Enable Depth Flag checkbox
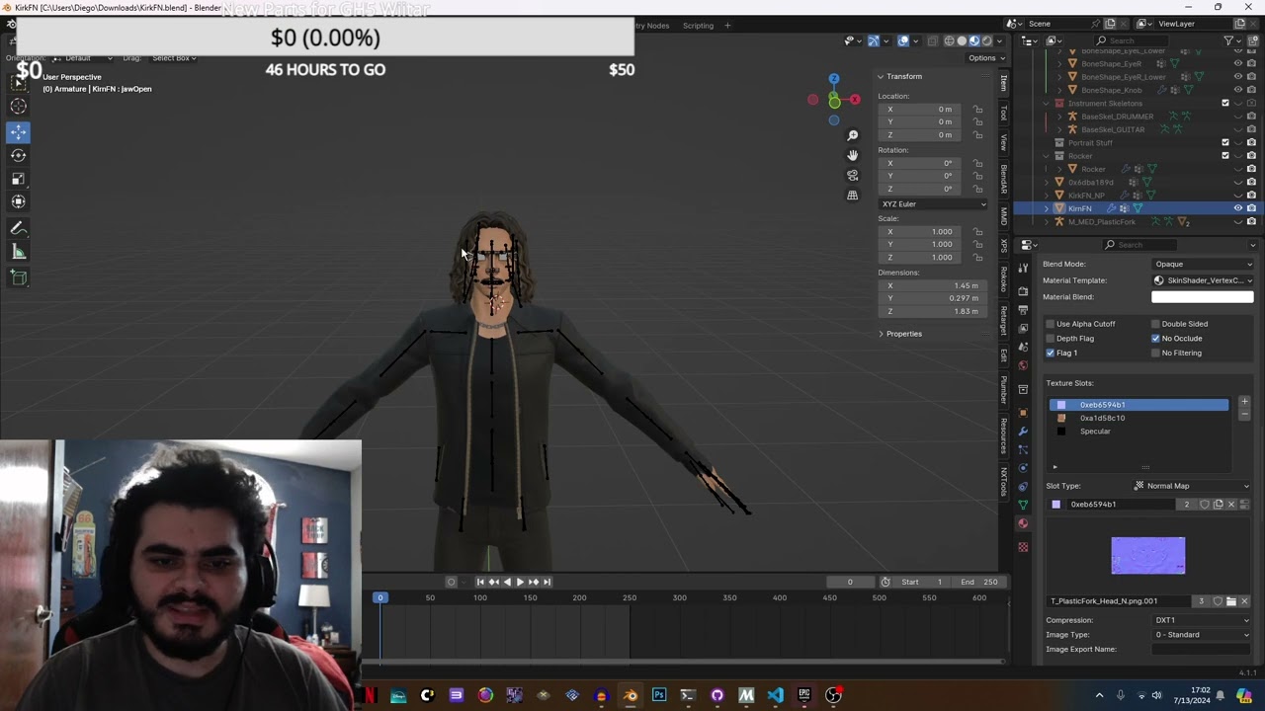This screenshot has width=1265, height=711. click(1051, 339)
